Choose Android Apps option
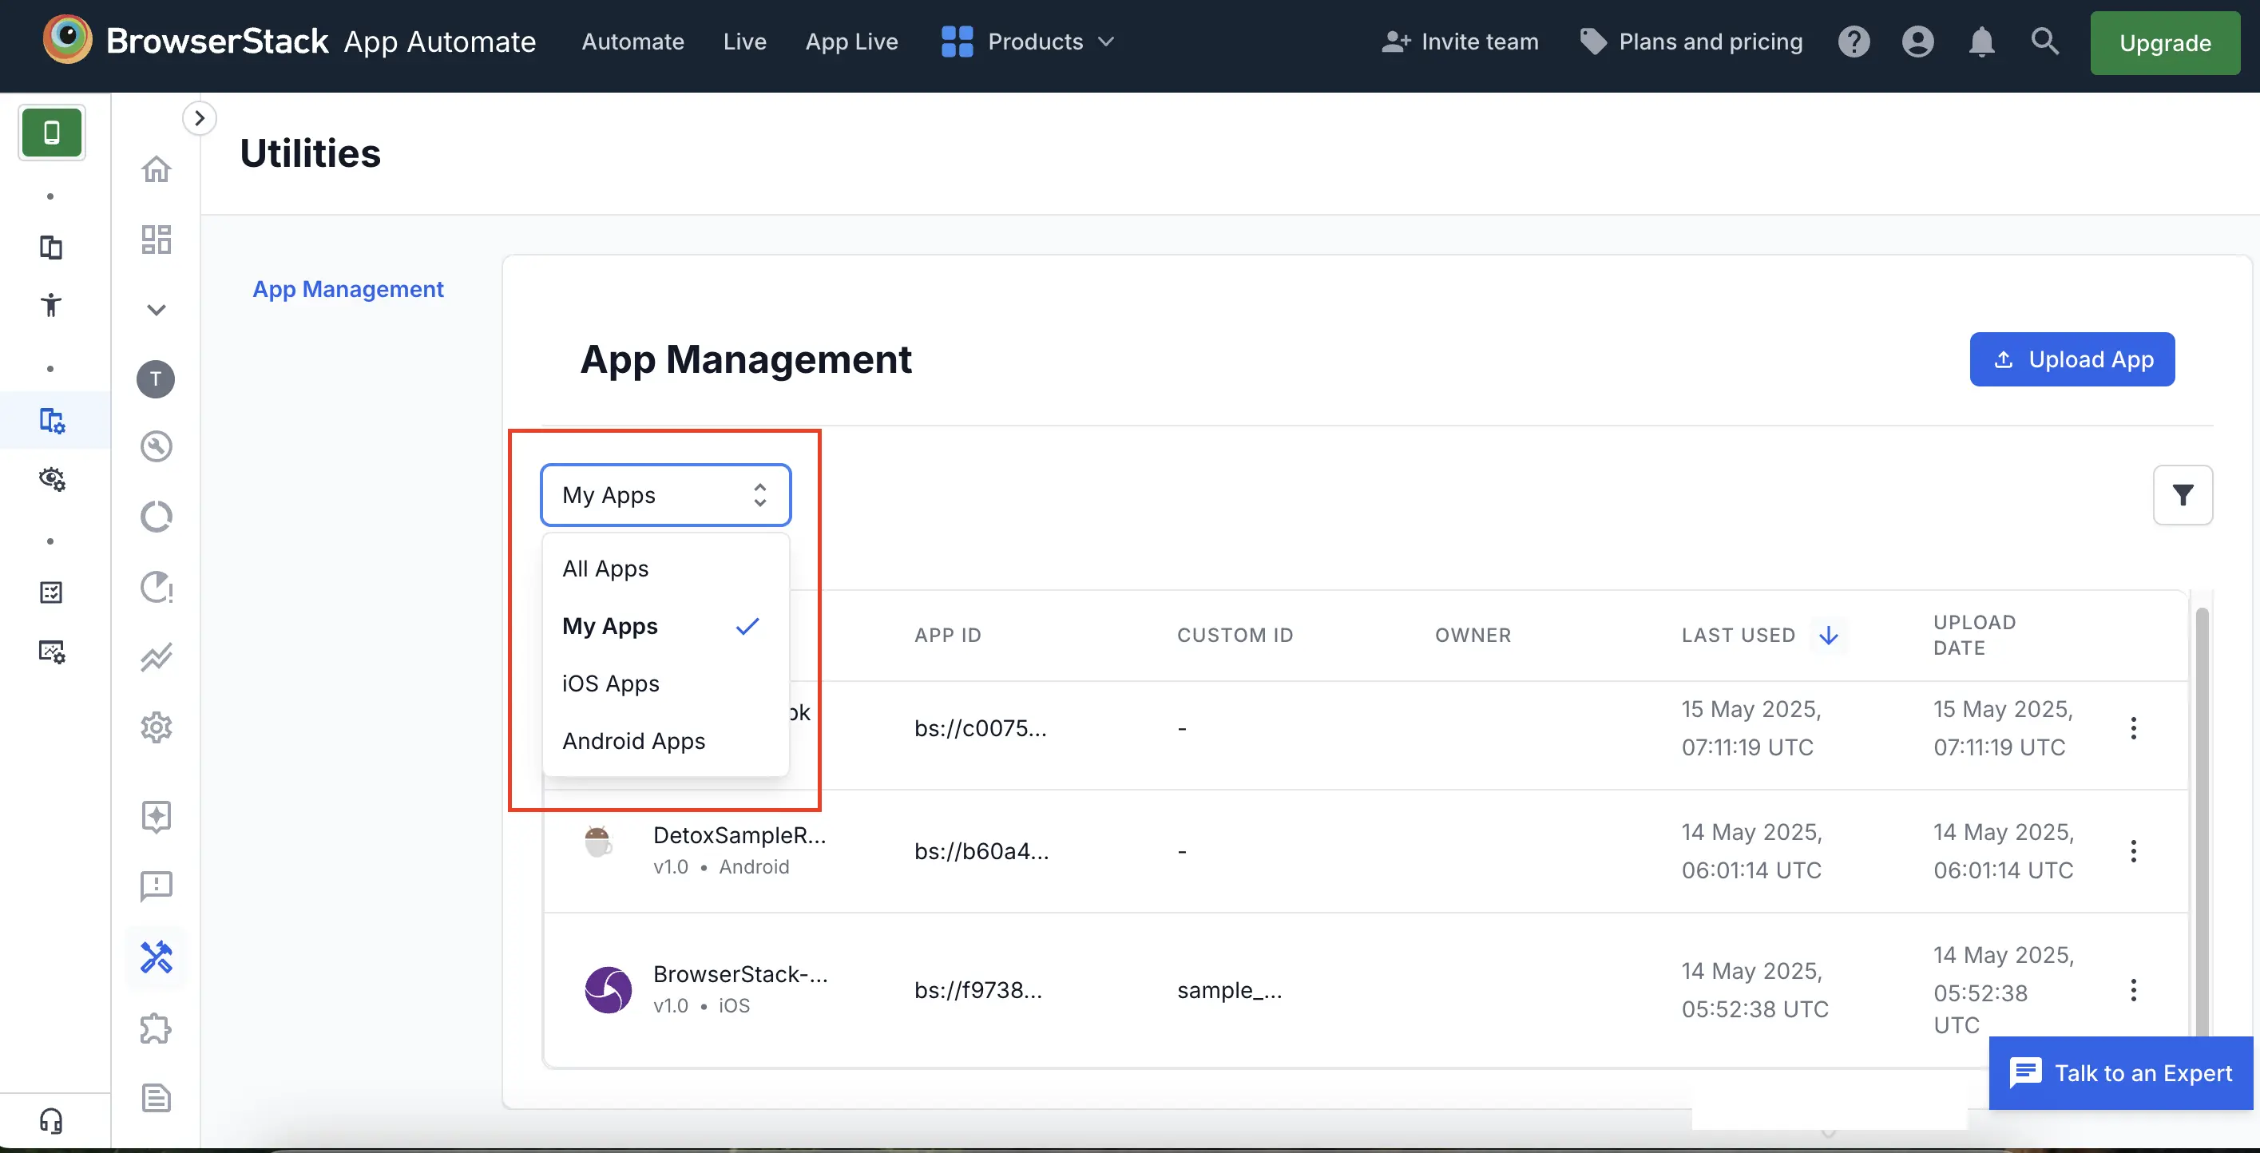 665,741
